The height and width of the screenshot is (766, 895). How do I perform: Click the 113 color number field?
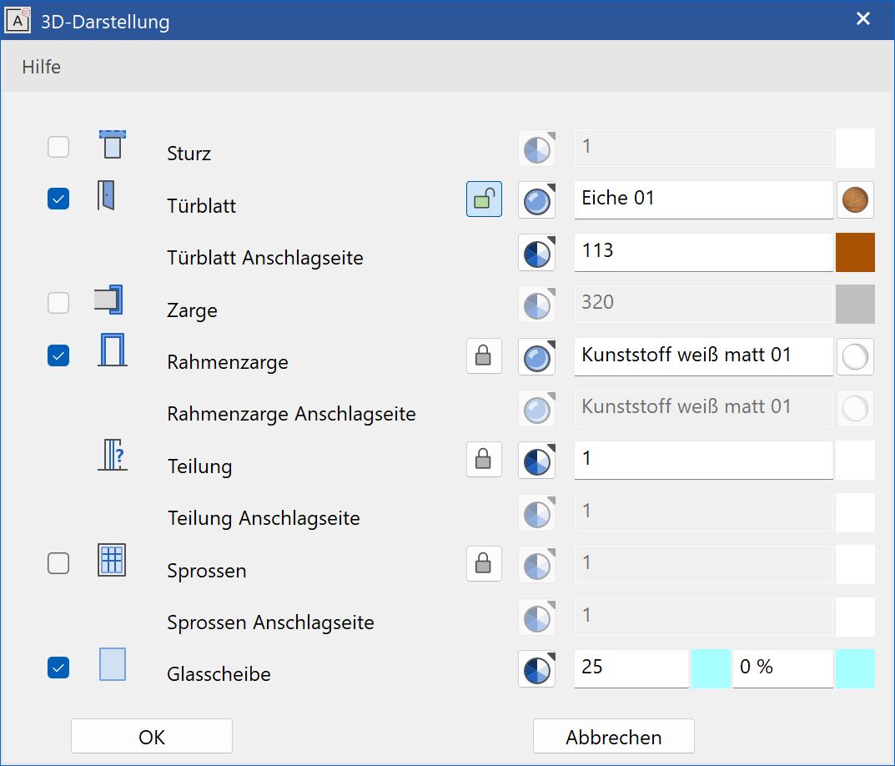[x=703, y=252]
